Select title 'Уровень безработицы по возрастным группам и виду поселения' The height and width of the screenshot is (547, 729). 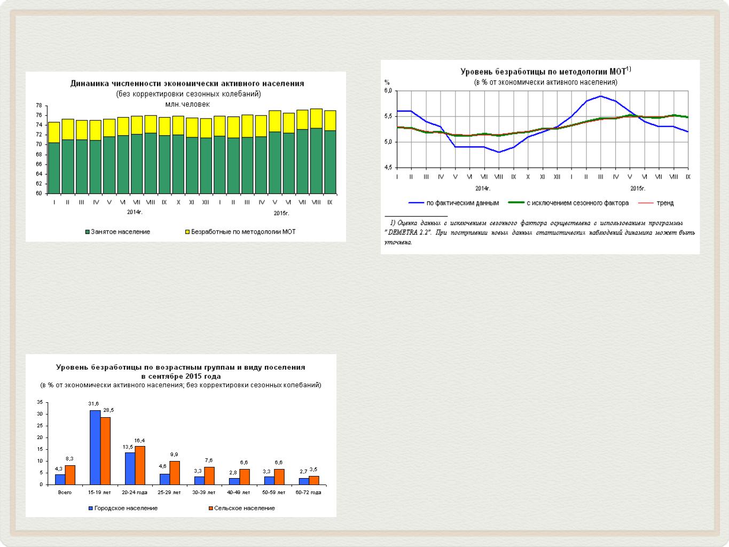pos(181,368)
